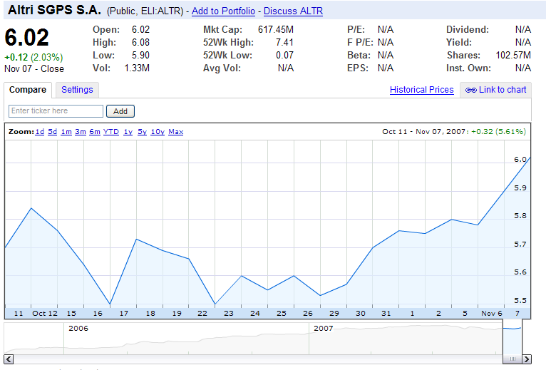Click the 52Wk High value 7.41
The height and width of the screenshot is (370, 546).
(284, 43)
